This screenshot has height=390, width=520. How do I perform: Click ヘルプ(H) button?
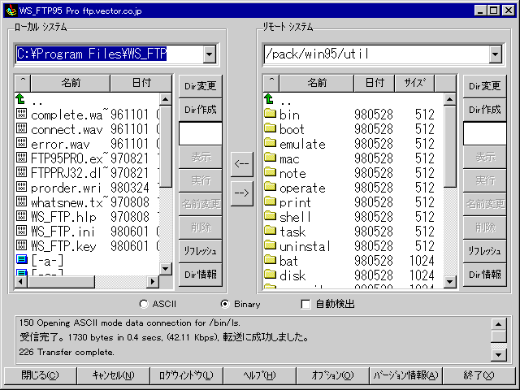pos(260,375)
